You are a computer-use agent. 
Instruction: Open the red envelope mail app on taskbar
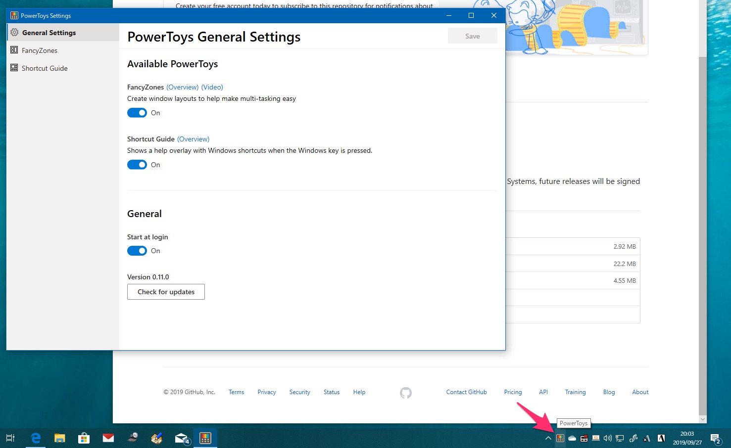pyautogui.click(x=108, y=438)
